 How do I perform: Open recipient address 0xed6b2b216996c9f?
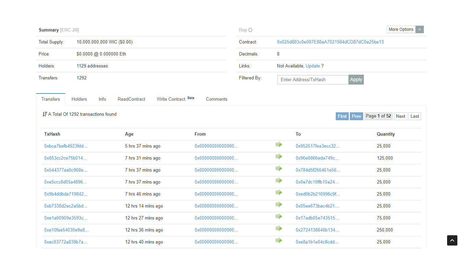tap(318, 194)
